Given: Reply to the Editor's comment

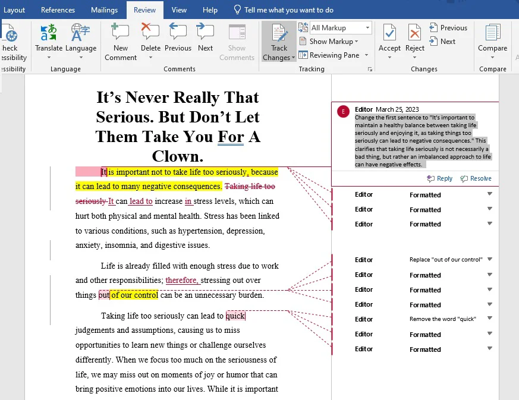Looking at the screenshot, I should click(439, 178).
